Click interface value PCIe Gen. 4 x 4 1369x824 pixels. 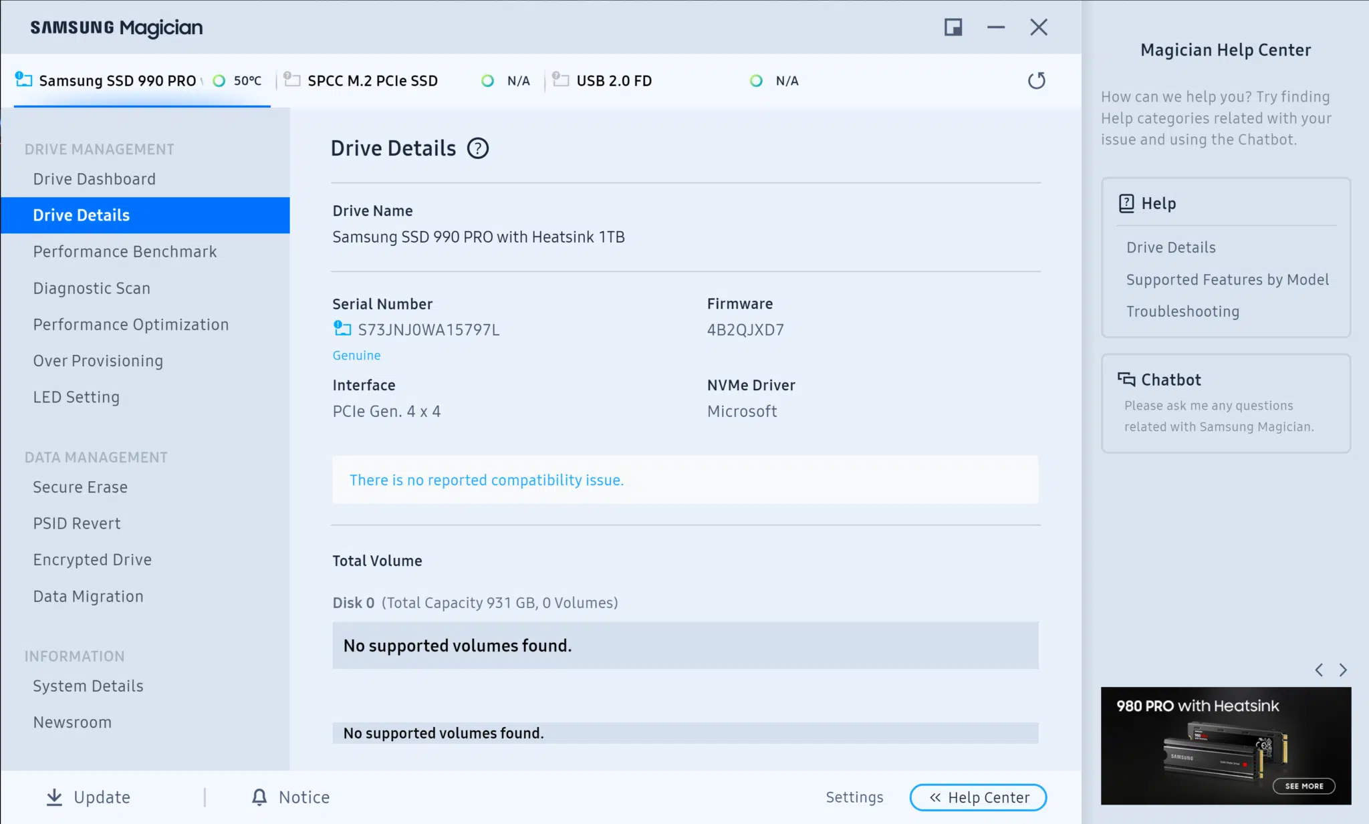point(386,411)
